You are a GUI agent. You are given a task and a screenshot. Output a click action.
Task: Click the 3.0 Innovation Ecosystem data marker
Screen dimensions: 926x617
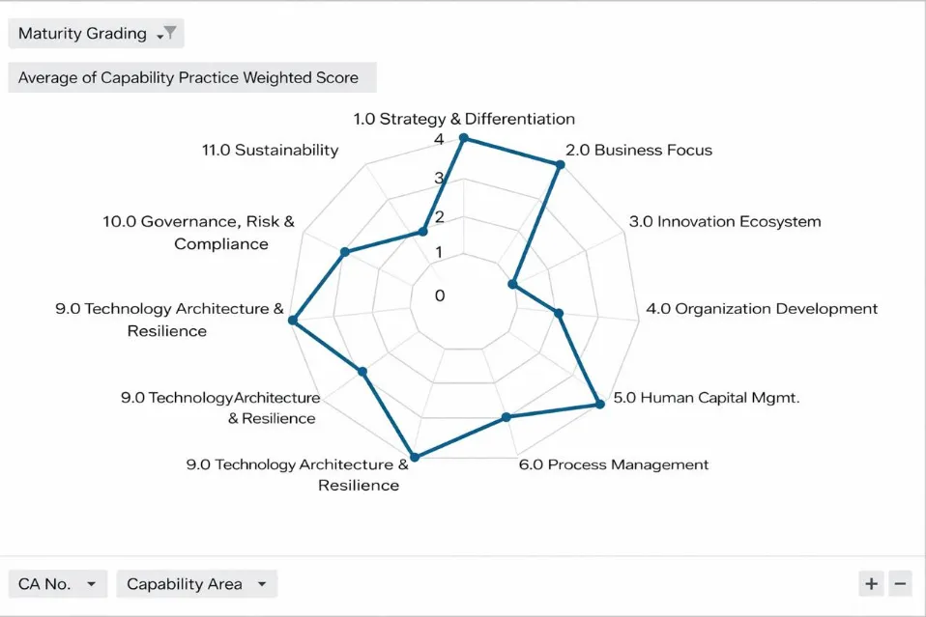pyautogui.click(x=512, y=285)
